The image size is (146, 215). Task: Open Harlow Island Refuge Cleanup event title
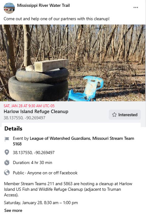[36, 112]
